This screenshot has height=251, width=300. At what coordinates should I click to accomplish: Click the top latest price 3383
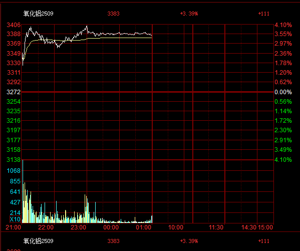click(114, 14)
